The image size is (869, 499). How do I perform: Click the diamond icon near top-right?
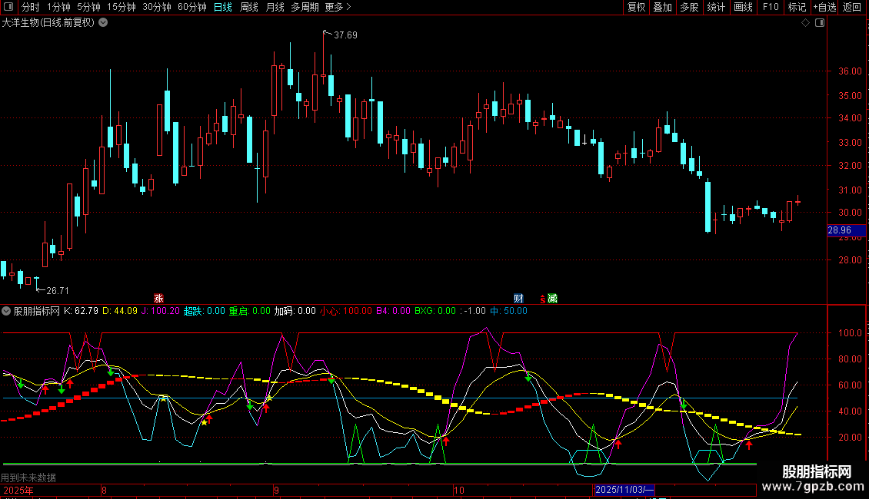pyautogui.click(x=805, y=23)
